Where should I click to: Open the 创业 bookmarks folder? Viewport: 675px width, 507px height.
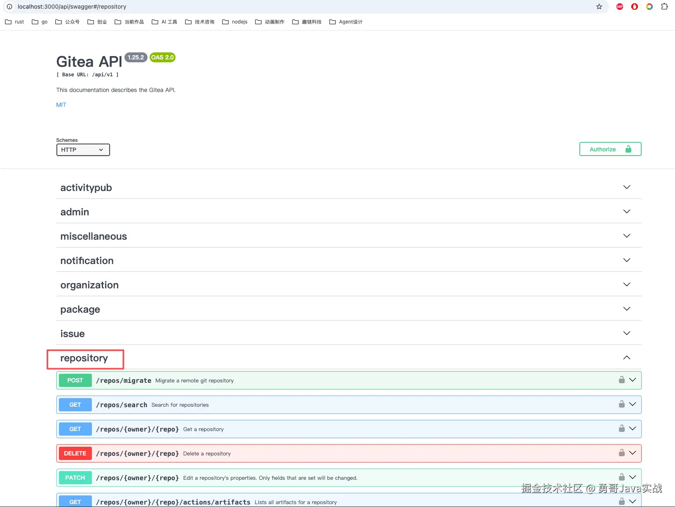click(97, 22)
